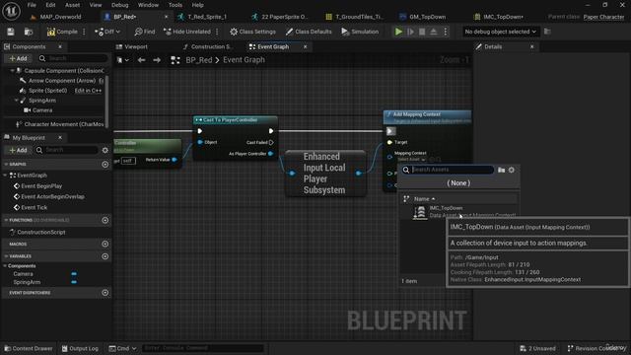Click the Stop playback icon
Viewport: 631px width, 355px height.
422,32
